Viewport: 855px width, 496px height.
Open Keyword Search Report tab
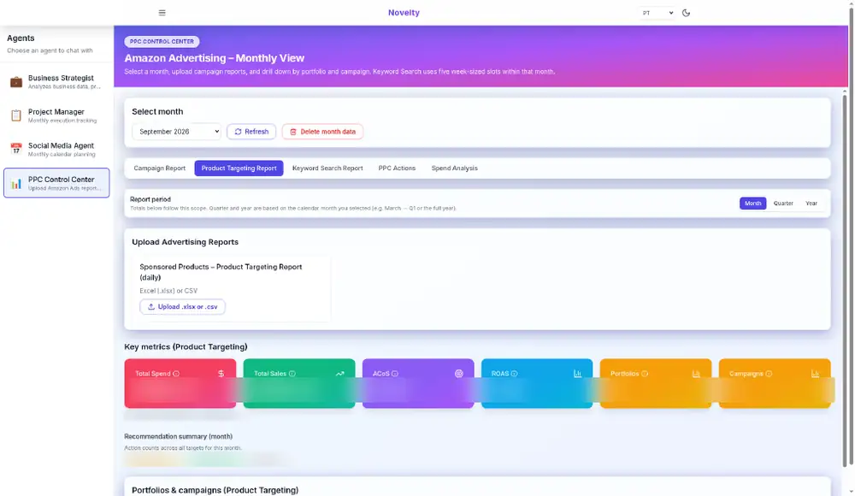(x=327, y=168)
